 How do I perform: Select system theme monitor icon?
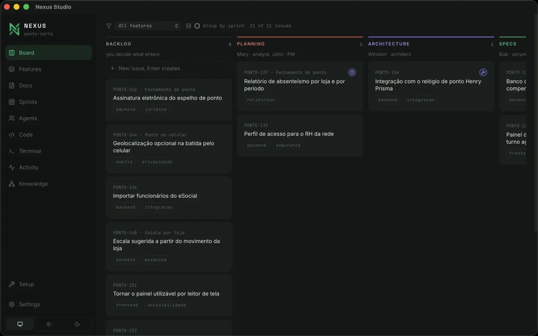[20, 324]
